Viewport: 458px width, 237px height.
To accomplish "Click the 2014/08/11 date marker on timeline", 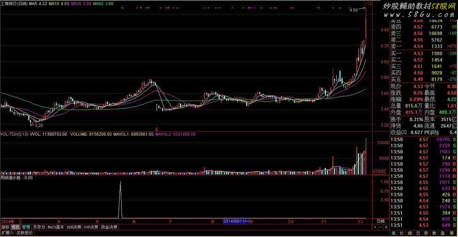I will (237, 221).
